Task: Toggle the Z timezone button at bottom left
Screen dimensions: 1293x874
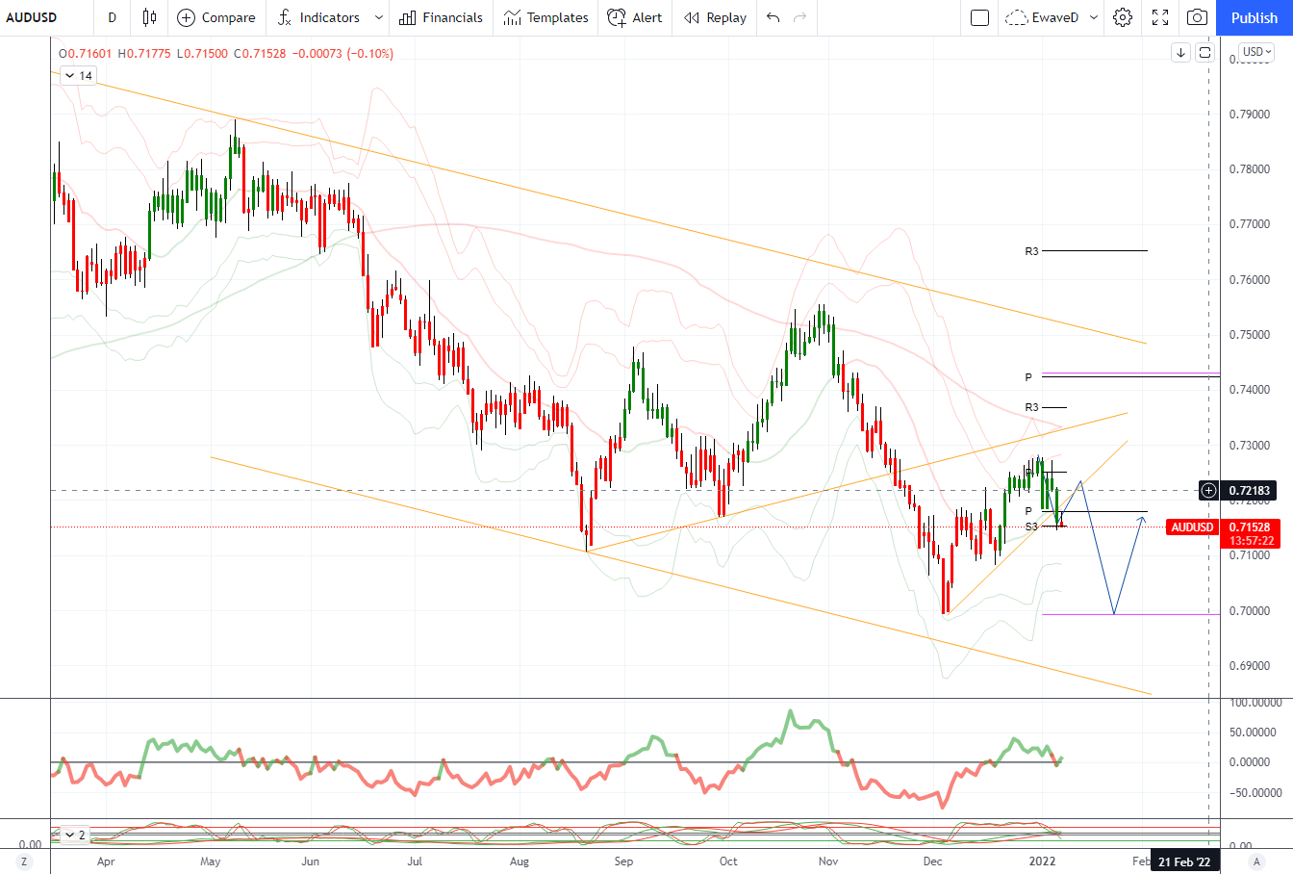Action: point(24,861)
